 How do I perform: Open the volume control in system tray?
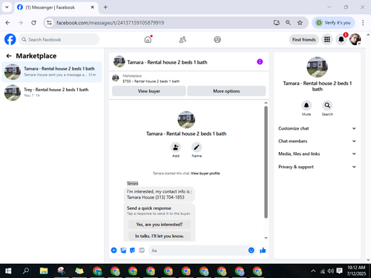(x=330, y=271)
